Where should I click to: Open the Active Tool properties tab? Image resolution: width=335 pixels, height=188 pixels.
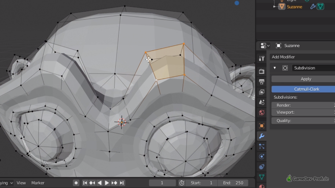(x=261, y=58)
